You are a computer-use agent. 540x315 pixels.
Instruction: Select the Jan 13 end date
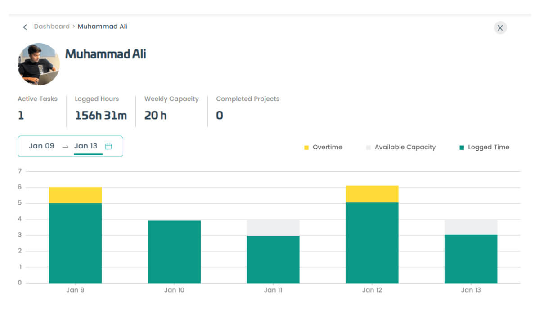[x=85, y=146]
